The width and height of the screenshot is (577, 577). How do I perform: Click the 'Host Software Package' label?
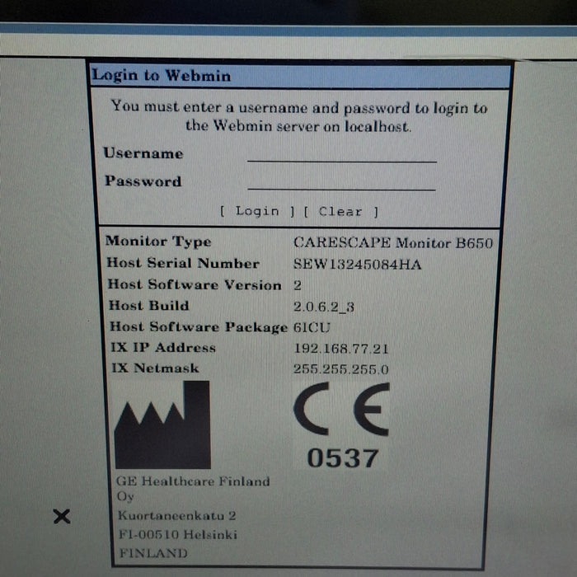(x=199, y=326)
